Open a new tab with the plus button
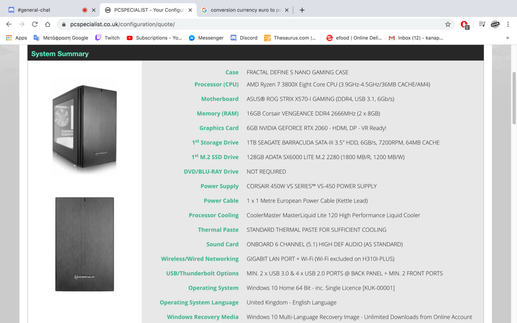Image resolution: width=517 pixels, height=323 pixels. (x=302, y=10)
